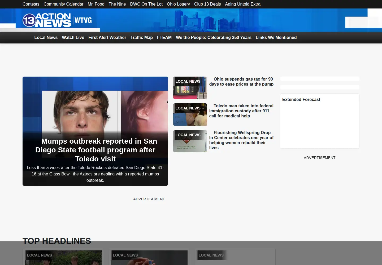
Task: Select Watch Live in navigation bar
Action: point(73,38)
